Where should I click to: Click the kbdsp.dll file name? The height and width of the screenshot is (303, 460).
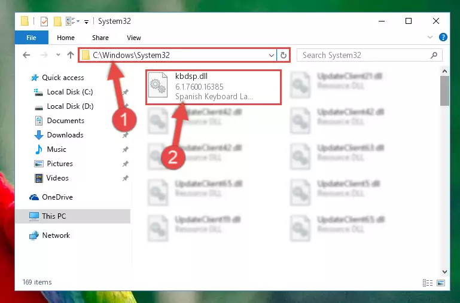point(191,76)
